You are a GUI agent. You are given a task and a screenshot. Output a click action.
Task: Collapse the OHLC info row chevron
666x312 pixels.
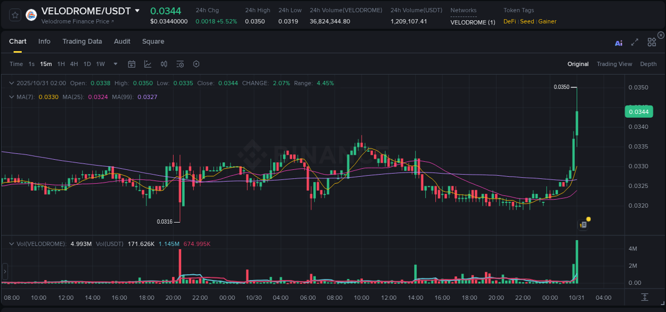(x=11, y=83)
